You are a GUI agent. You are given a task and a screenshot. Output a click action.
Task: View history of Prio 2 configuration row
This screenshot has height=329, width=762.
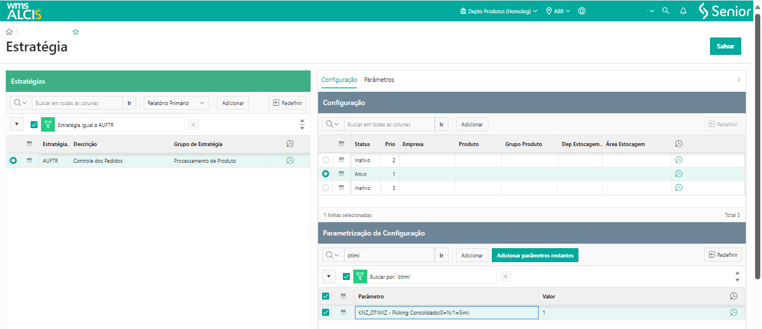[679, 160]
